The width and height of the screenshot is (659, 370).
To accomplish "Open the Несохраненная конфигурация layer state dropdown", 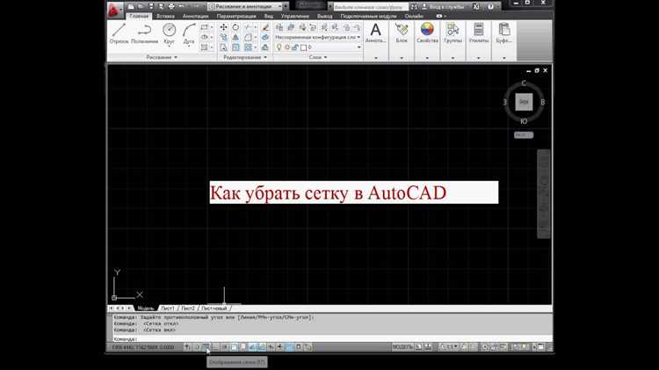I will (x=318, y=38).
